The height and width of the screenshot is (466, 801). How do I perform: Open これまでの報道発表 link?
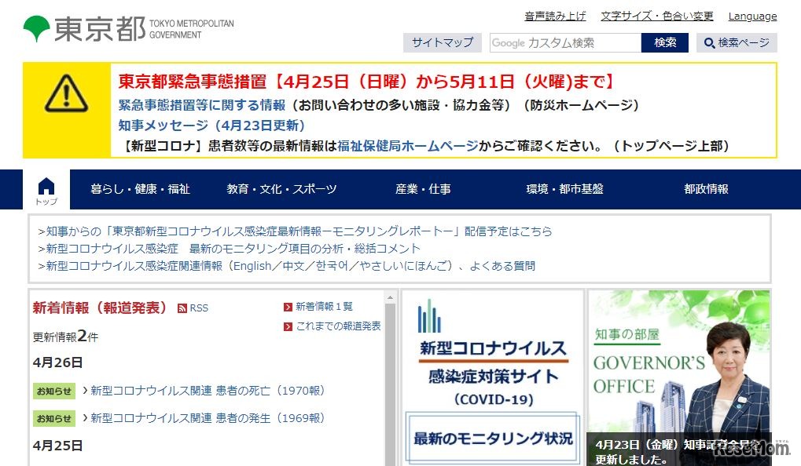point(338,326)
